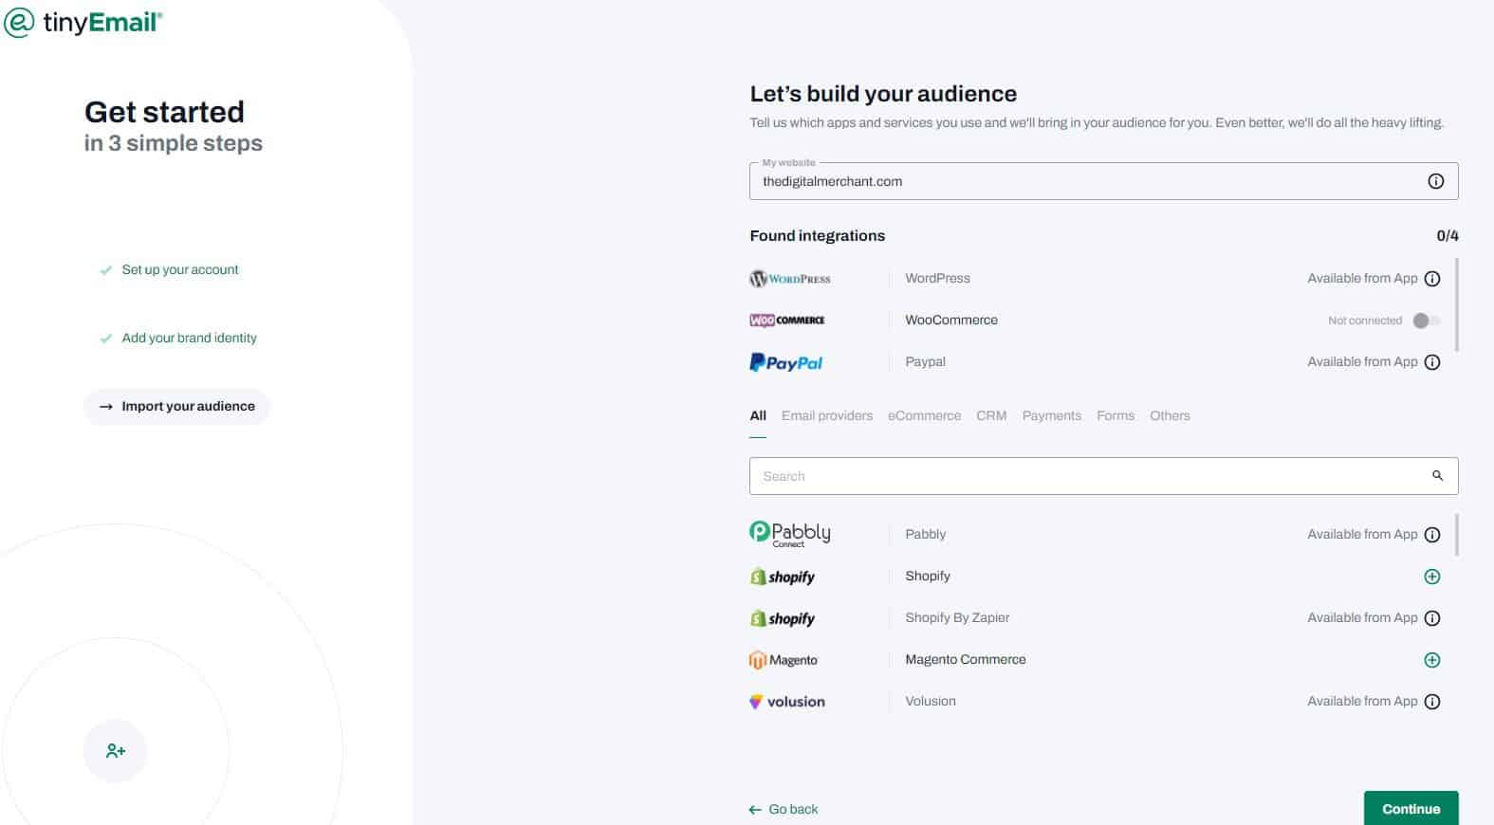Screen dimensions: 1494x825
Task: Switch to Payments tab
Action: point(1051,415)
